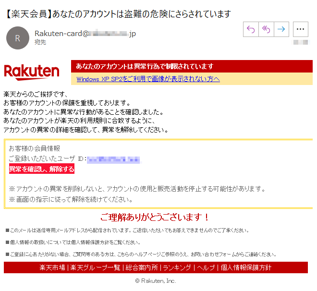This screenshot has width=317, height=291.
Task: Open the Windows XP SP2 image display link
Action: coord(148,79)
